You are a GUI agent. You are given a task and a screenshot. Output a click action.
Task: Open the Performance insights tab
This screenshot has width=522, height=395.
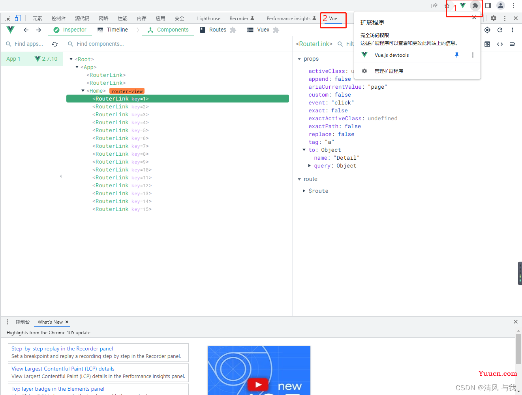pos(291,19)
